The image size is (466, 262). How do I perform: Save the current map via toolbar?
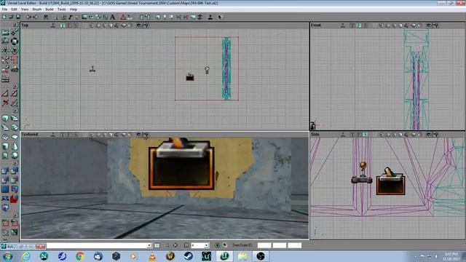point(18,17)
